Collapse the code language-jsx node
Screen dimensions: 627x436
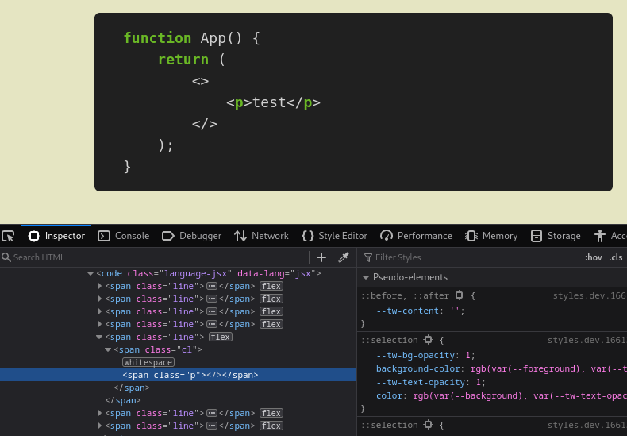[x=90, y=274]
